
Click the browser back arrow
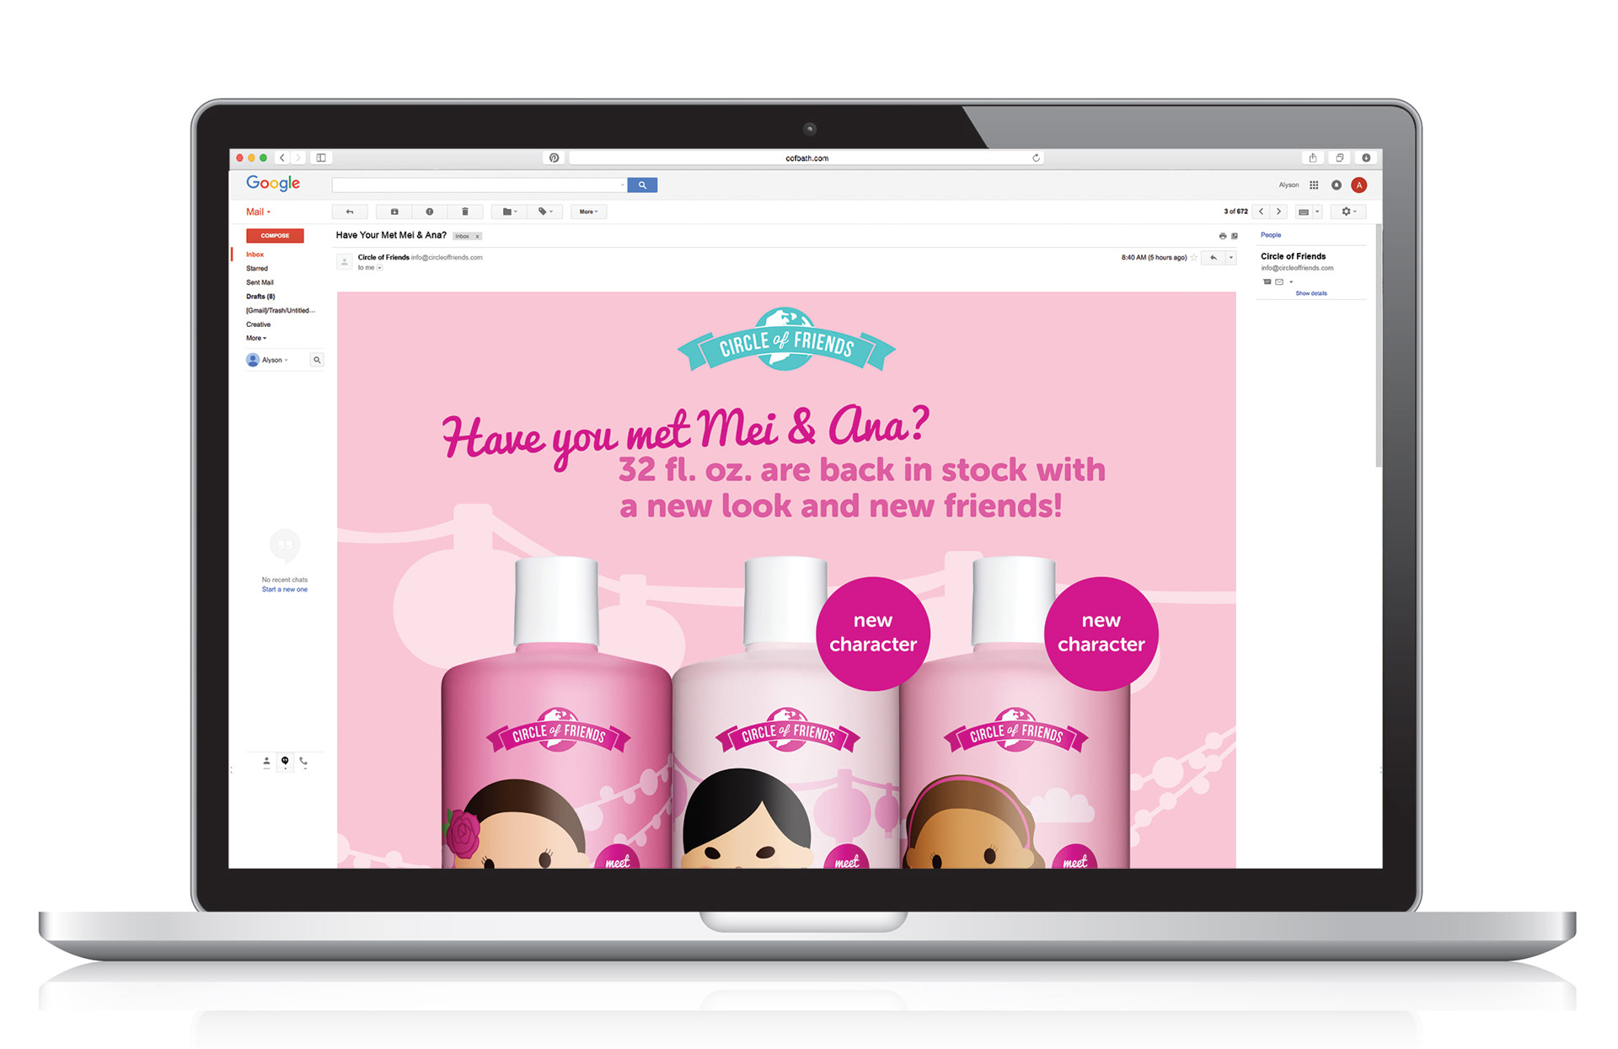point(283,158)
